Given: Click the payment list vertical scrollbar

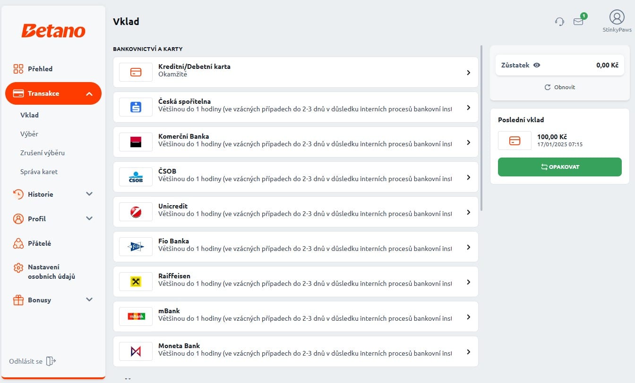Looking at the screenshot, I should point(481,127).
